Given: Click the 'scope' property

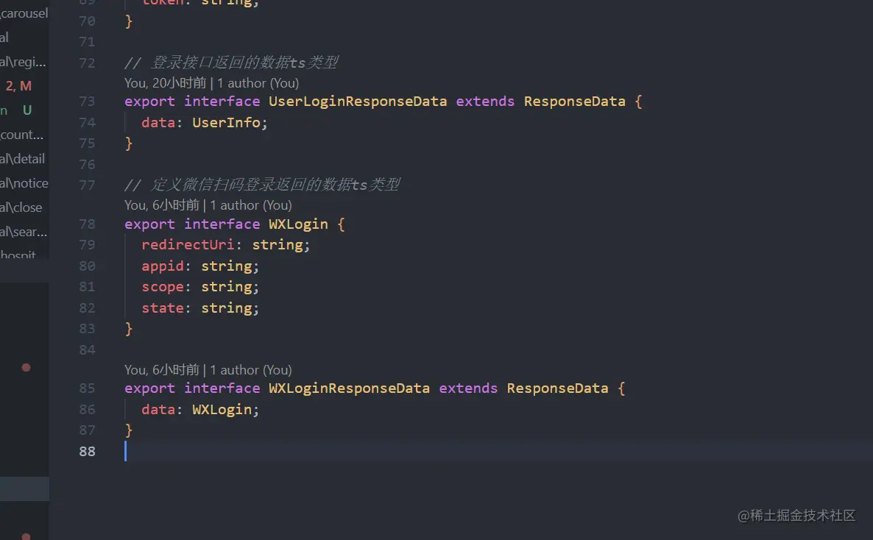Looking at the screenshot, I should pyautogui.click(x=162, y=287).
